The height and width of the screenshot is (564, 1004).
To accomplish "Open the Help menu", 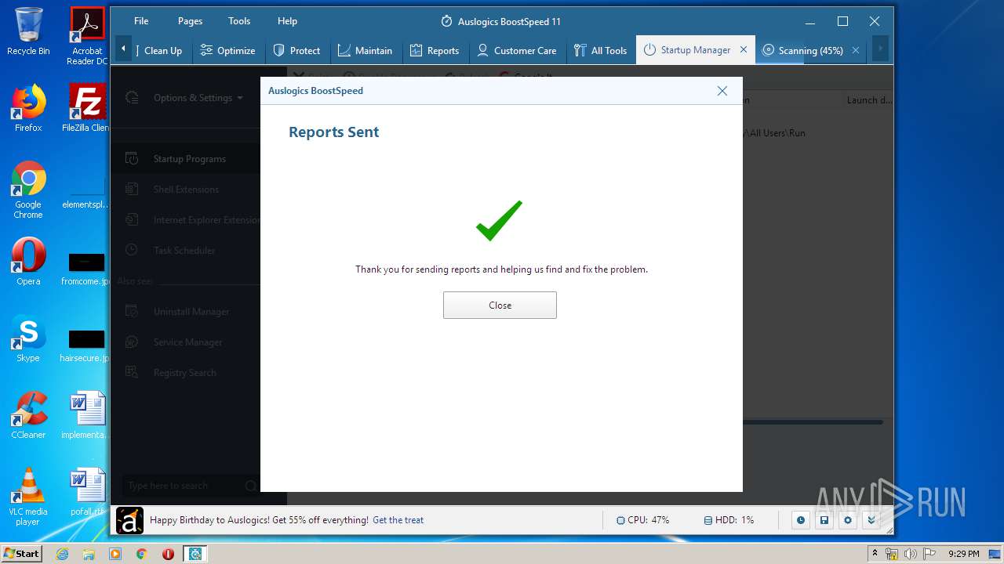I will (x=287, y=21).
